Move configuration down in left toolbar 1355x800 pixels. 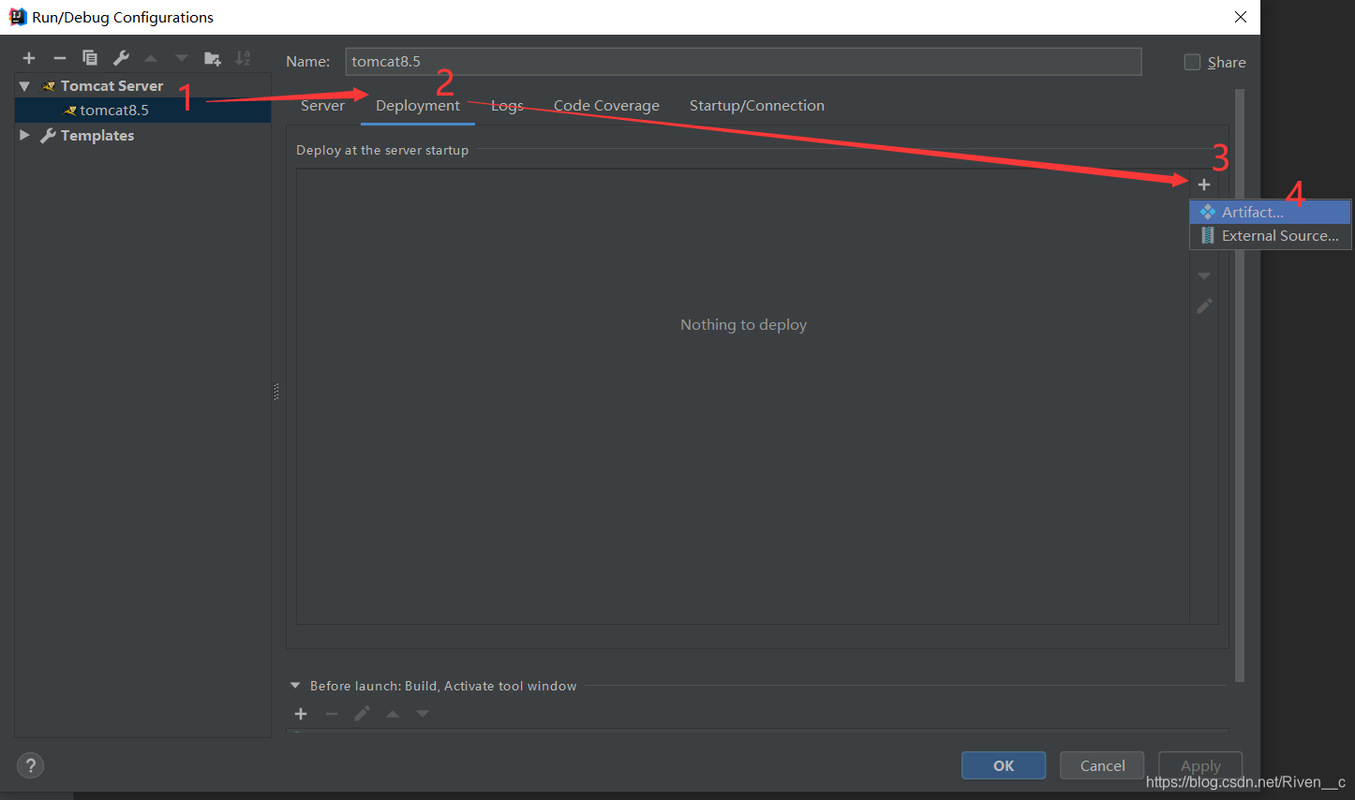tap(181, 58)
